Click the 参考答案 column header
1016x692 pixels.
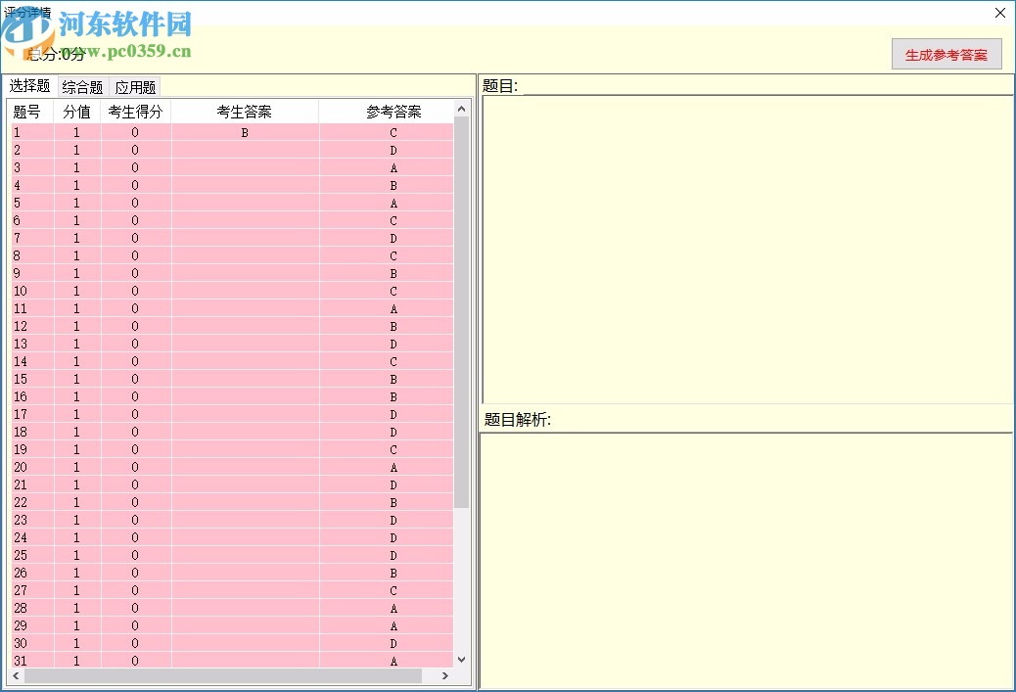click(x=393, y=112)
